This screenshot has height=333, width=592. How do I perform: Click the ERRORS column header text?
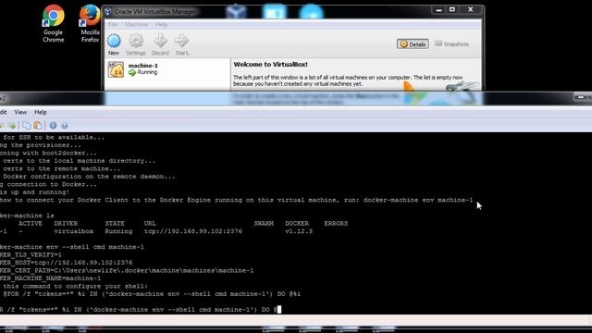pos(336,224)
